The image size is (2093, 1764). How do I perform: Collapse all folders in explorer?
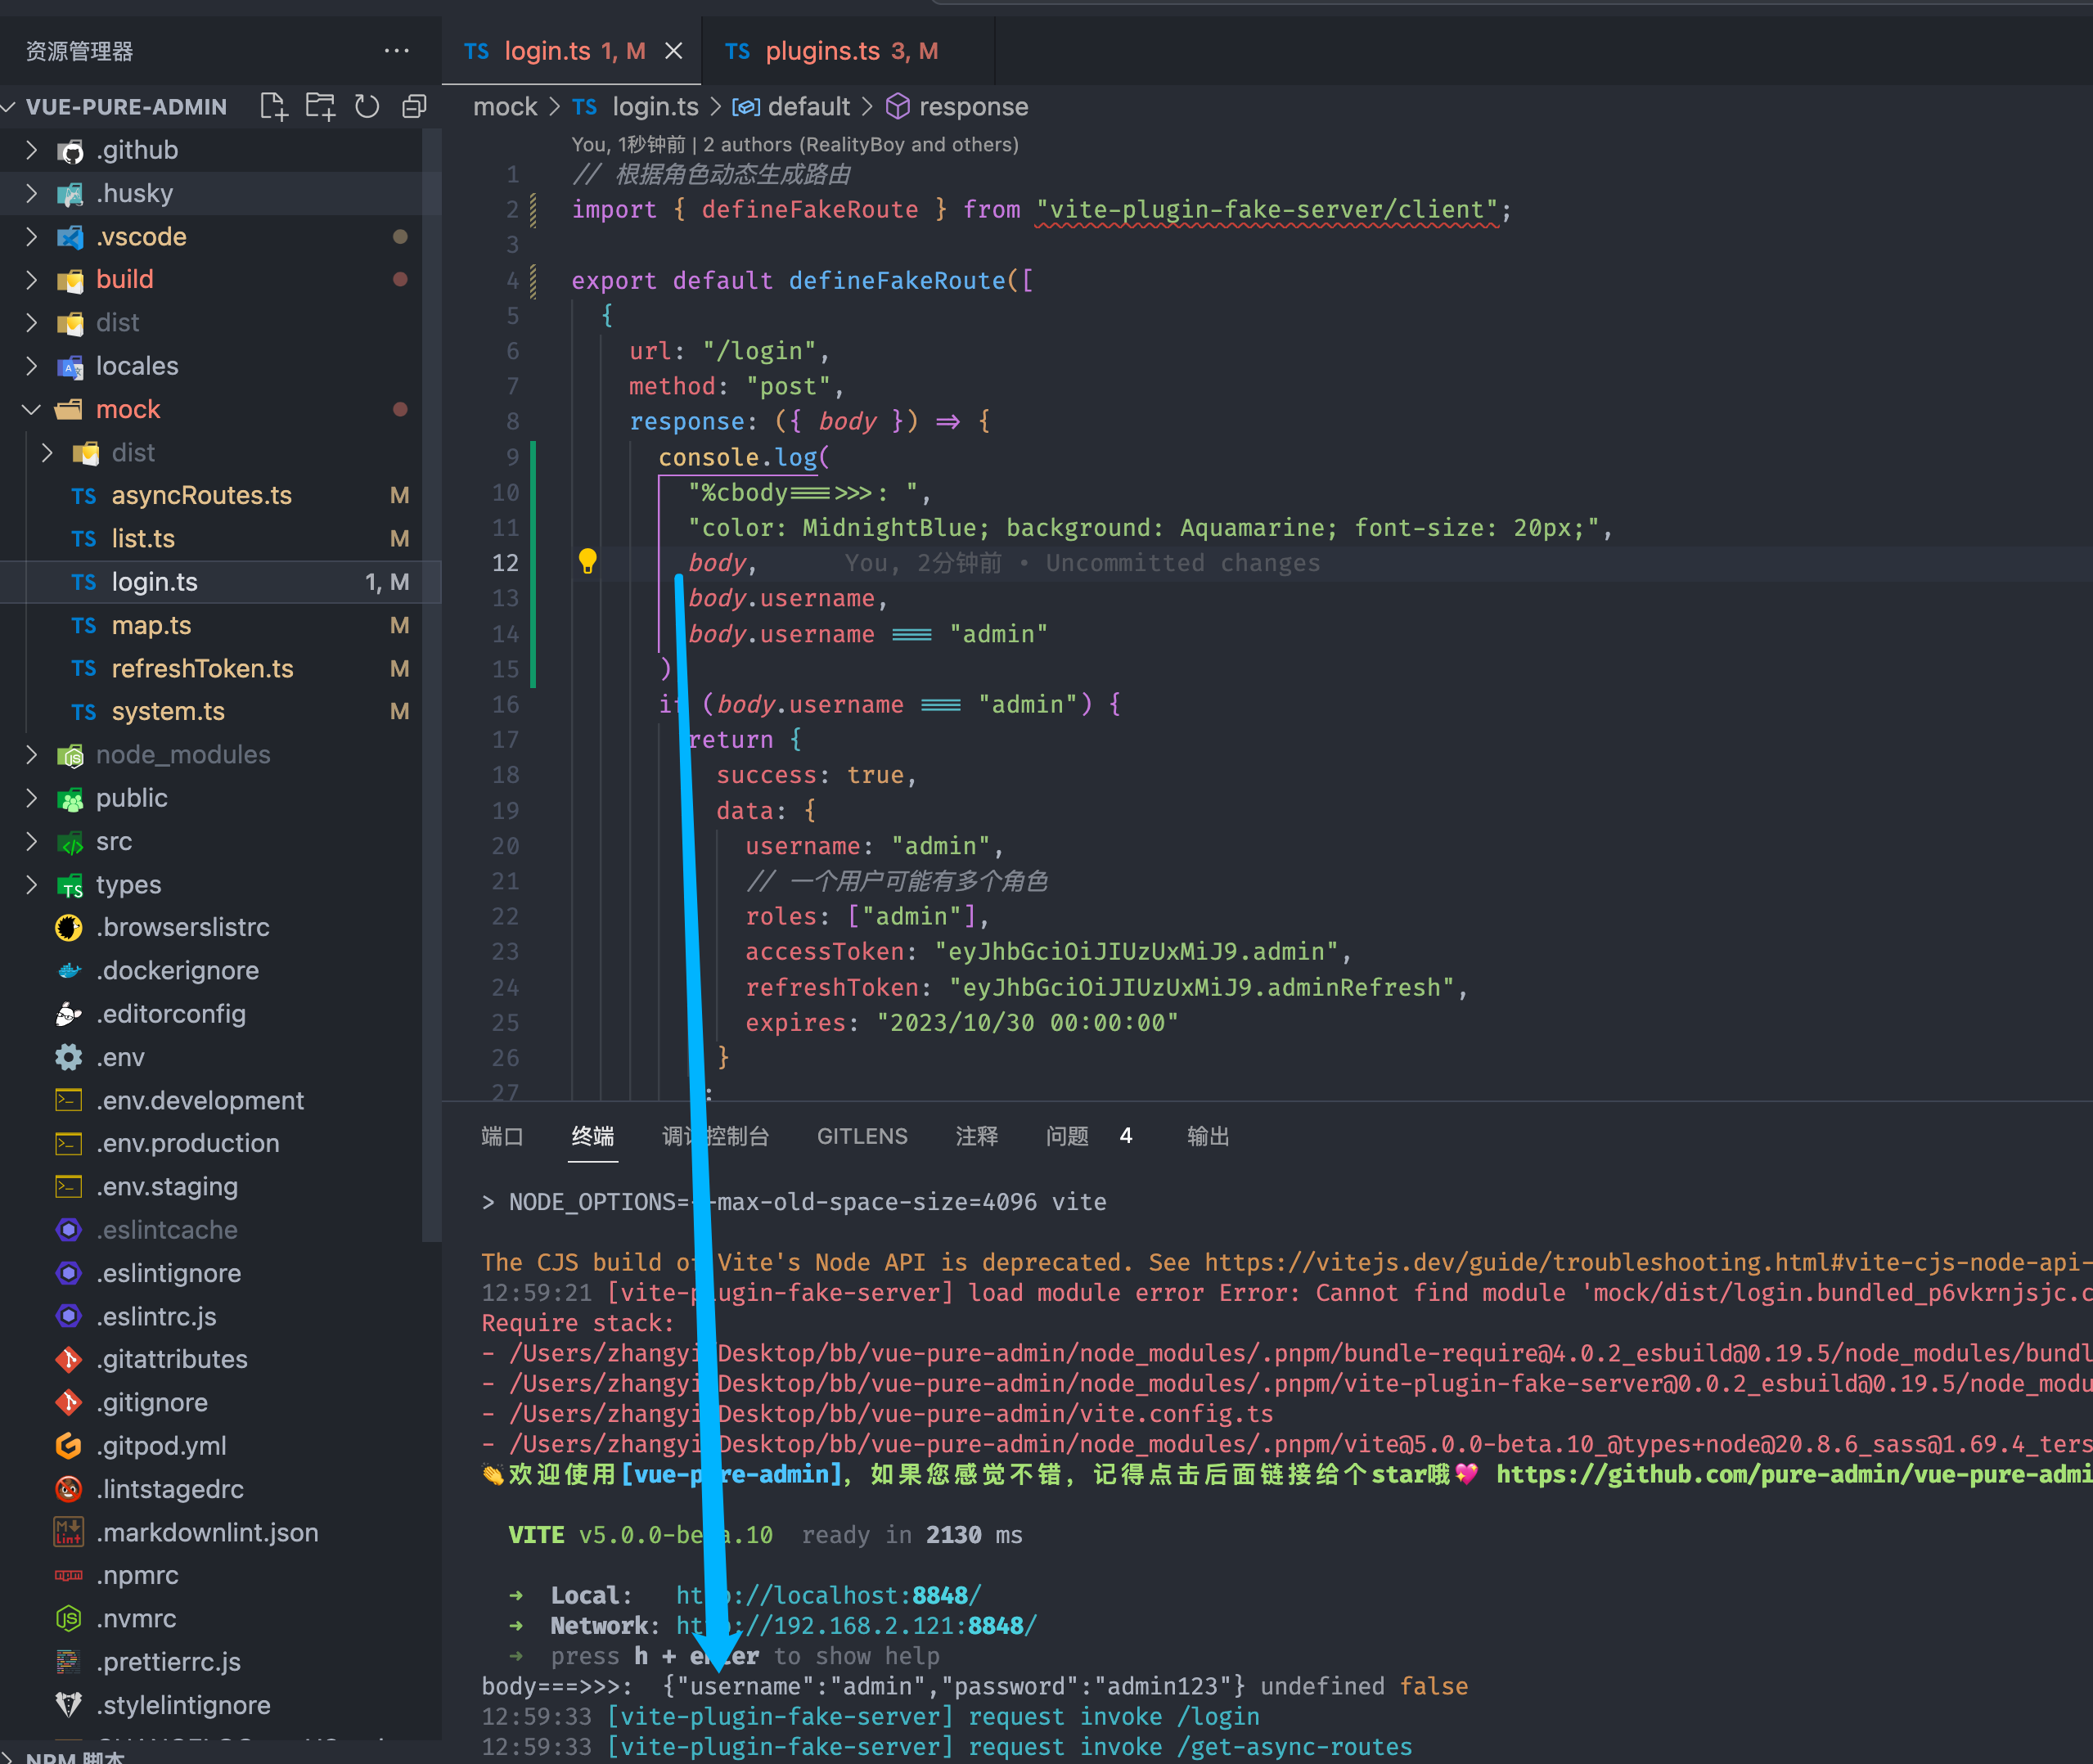[414, 105]
